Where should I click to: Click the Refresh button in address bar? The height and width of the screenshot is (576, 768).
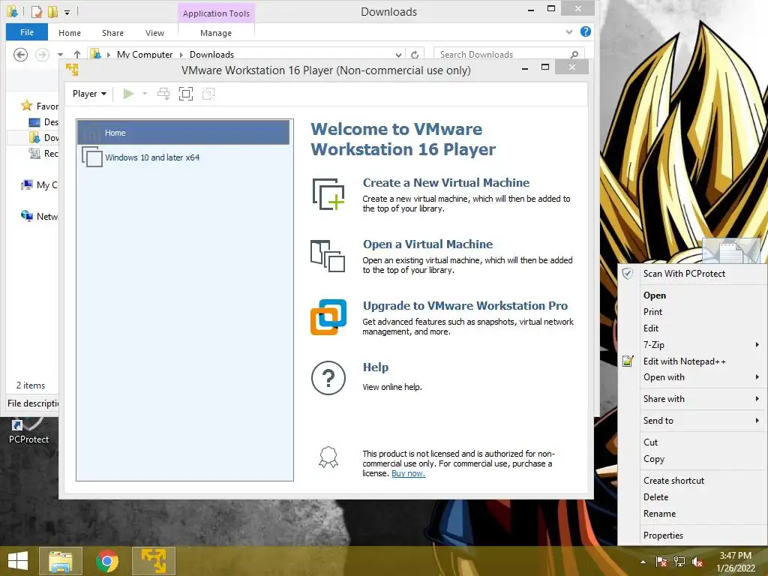click(x=415, y=55)
